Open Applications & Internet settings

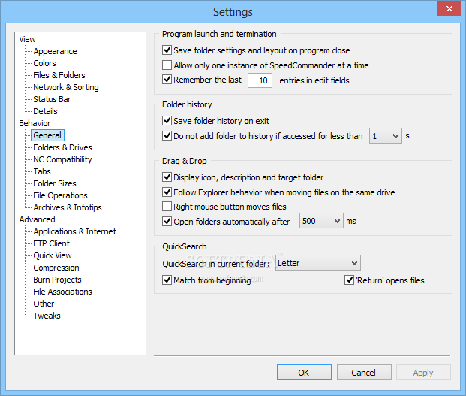pyautogui.click(x=74, y=231)
